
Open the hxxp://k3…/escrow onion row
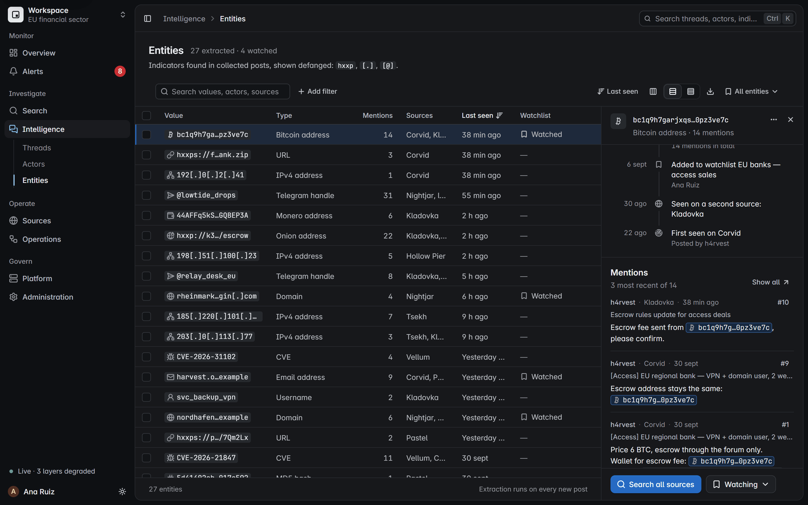368,236
